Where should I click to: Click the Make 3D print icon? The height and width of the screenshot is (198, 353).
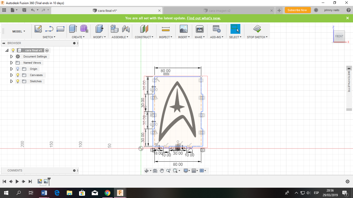pos(199,29)
